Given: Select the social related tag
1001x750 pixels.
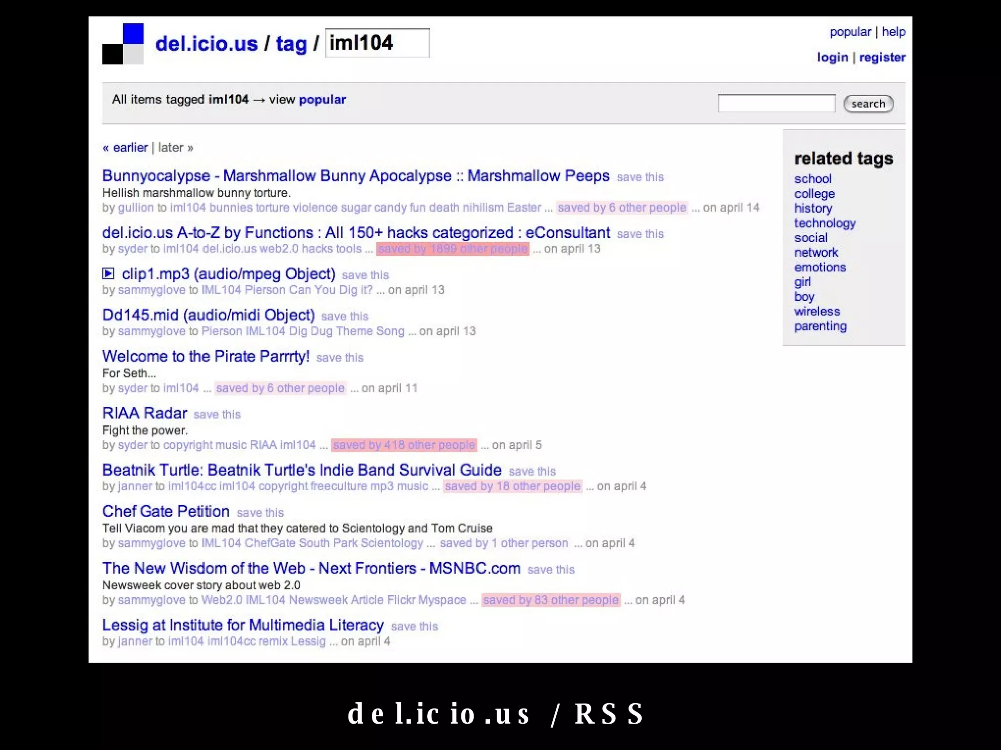Looking at the screenshot, I should pos(811,238).
